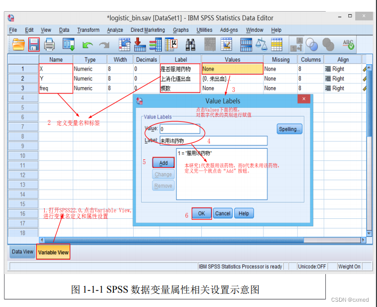Recall recently used dialogs icon
The image size is (377, 307).
pos(69,45)
